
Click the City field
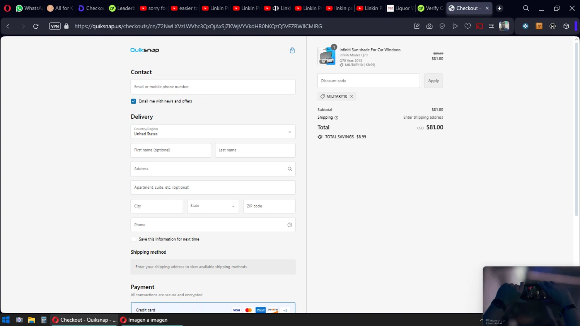click(157, 206)
